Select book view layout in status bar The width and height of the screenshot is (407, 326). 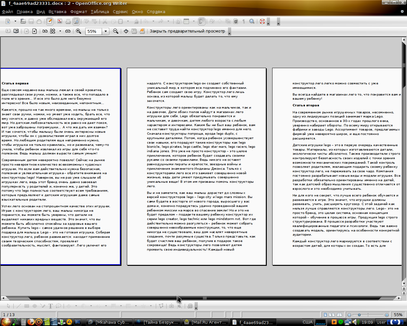coord(339,315)
